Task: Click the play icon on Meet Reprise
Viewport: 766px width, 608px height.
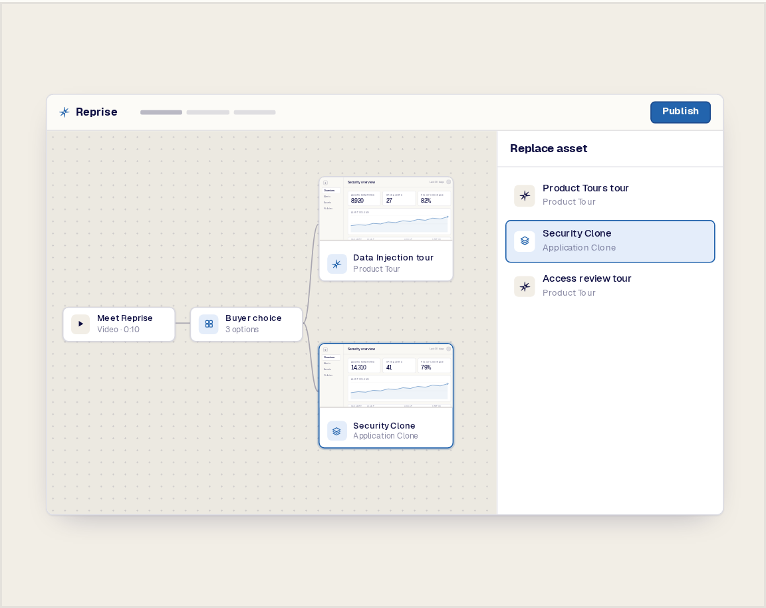Action: (80, 324)
